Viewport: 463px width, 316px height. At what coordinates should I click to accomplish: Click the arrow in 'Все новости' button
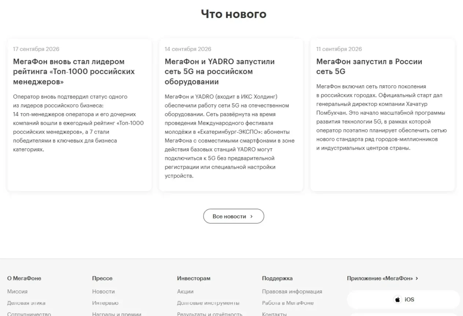(x=251, y=216)
